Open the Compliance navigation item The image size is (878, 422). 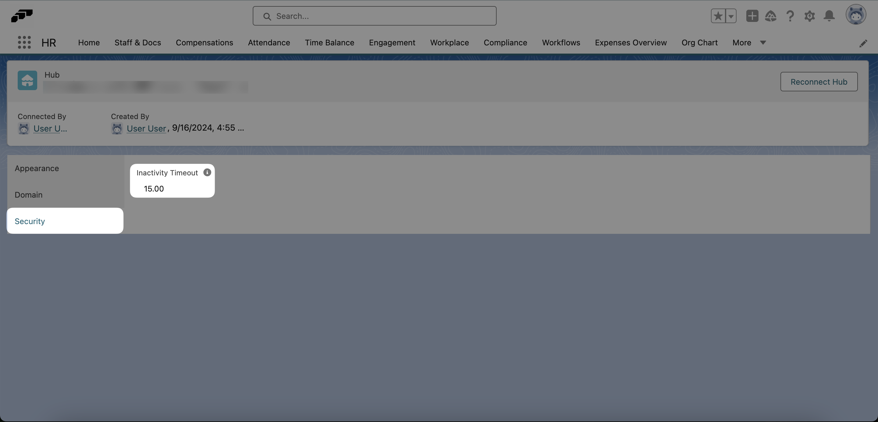tap(505, 43)
